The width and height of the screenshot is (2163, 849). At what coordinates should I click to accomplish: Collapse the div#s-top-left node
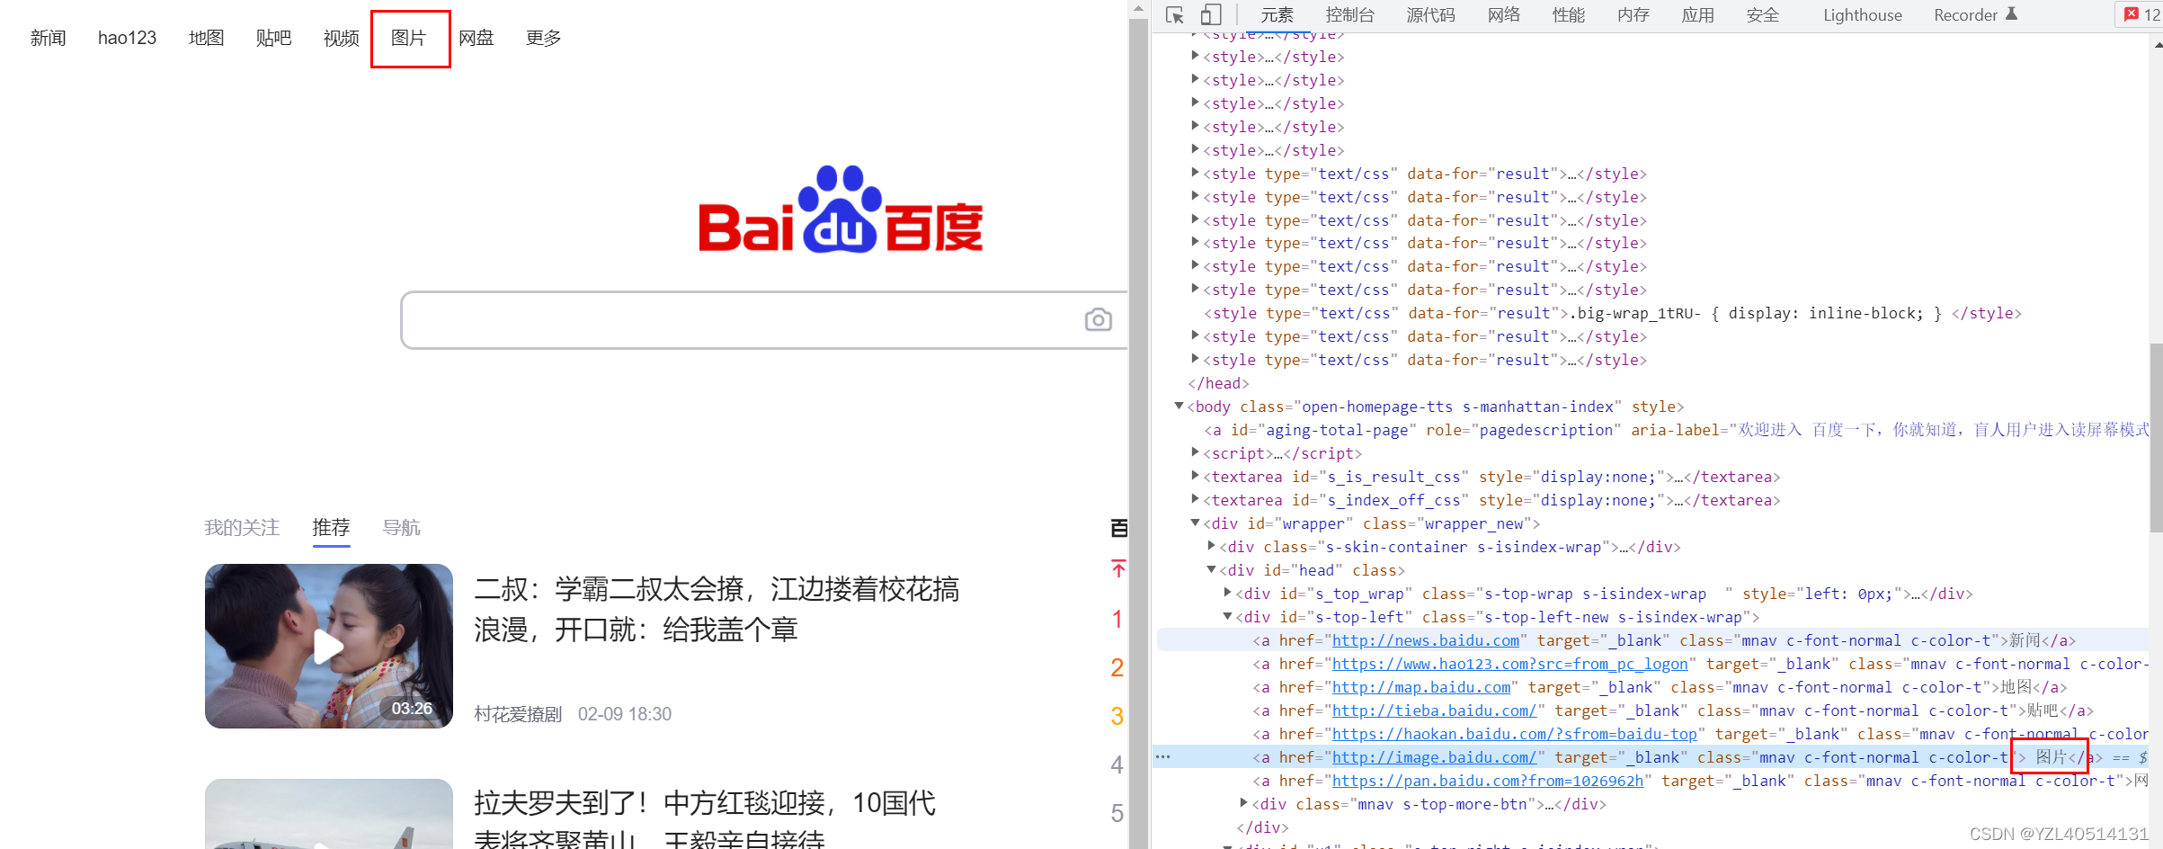pyautogui.click(x=1227, y=616)
